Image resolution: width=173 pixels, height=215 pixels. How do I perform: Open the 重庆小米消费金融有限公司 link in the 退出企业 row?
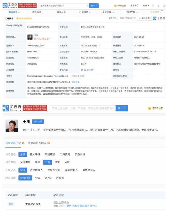click(82, 206)
